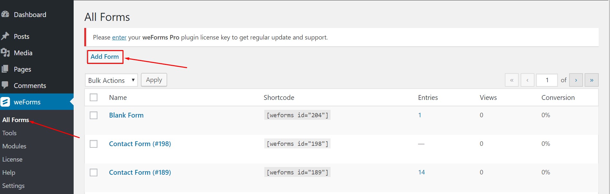The image size is (610, 194).
Task: Go to the next page arrow
Action: pos(576,80)
